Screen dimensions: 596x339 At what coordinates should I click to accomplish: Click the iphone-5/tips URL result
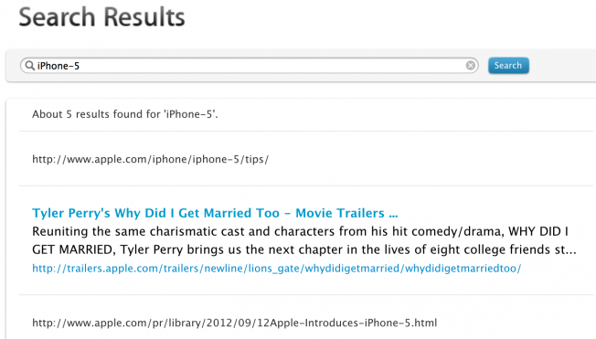[x=150, y=159]
